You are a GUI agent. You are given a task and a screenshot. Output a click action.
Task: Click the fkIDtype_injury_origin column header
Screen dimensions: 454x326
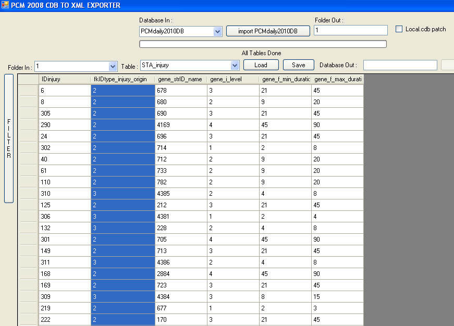[x=123, y=79]
